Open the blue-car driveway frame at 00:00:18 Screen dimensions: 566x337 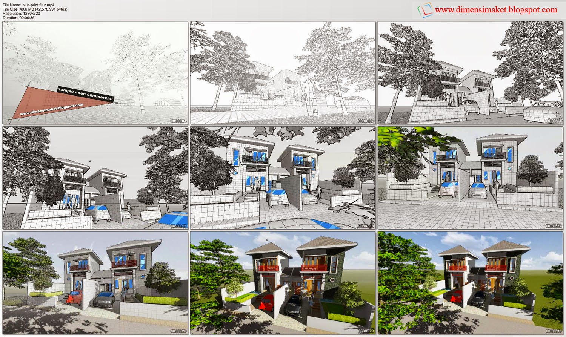[x=281, y=177]
